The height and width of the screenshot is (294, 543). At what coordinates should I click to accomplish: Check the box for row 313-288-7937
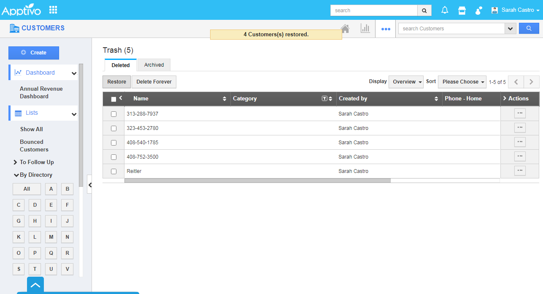[x=113, y=114]
